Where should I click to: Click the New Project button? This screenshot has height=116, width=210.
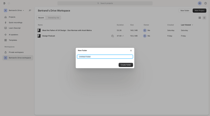199,10
